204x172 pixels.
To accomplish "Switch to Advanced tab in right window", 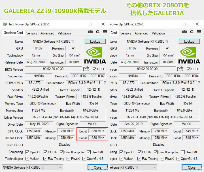I will tap(141, 33).
